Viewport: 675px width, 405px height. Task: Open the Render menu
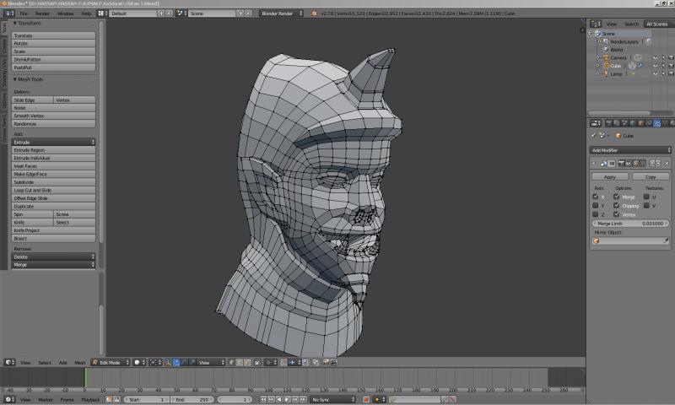pyautogui.click(x=42, y=13)
